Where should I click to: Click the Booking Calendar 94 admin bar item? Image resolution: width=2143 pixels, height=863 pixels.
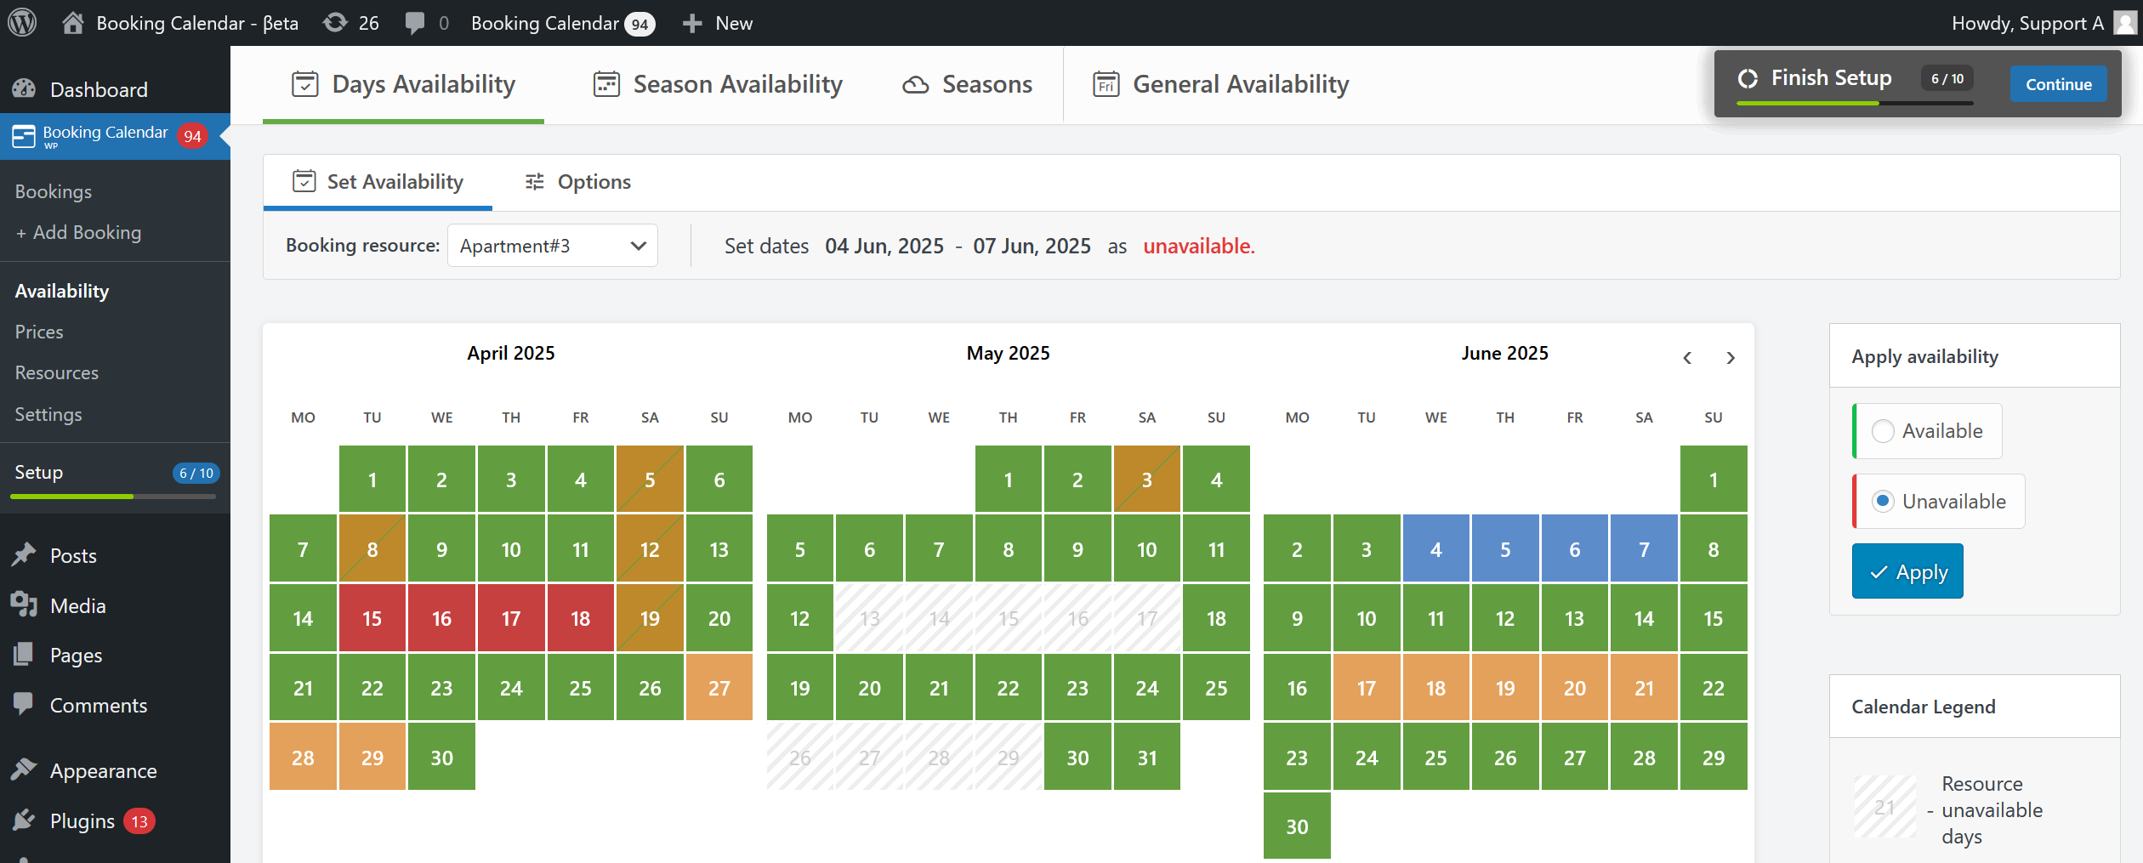tap(563, 23)
